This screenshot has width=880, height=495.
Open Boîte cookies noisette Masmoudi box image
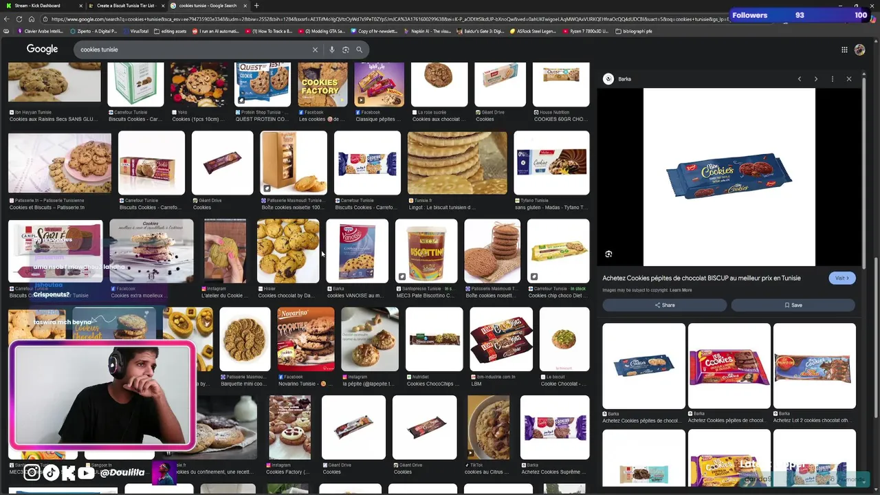[294, 163]
